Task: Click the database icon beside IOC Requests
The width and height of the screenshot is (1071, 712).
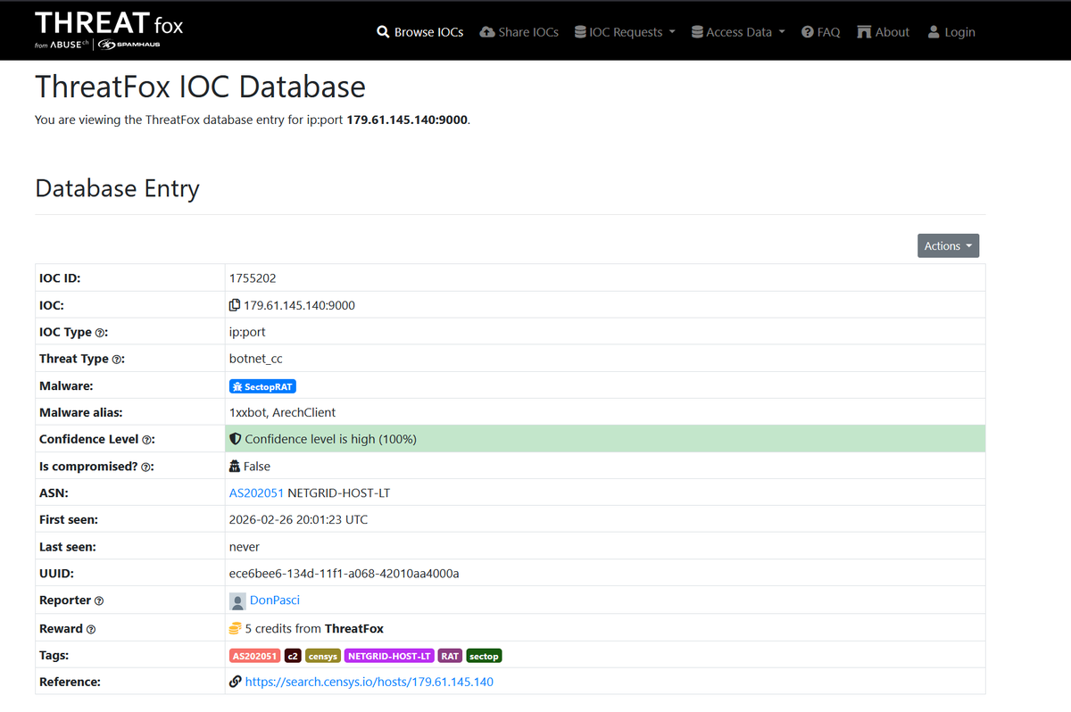Action: (580, 32)
